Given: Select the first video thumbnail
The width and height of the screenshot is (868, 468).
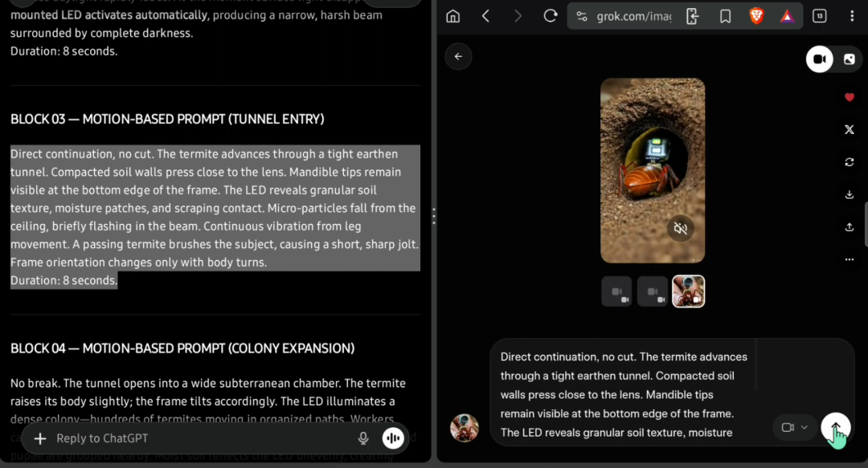Looking at the screenshot, I should click(616, 291).
